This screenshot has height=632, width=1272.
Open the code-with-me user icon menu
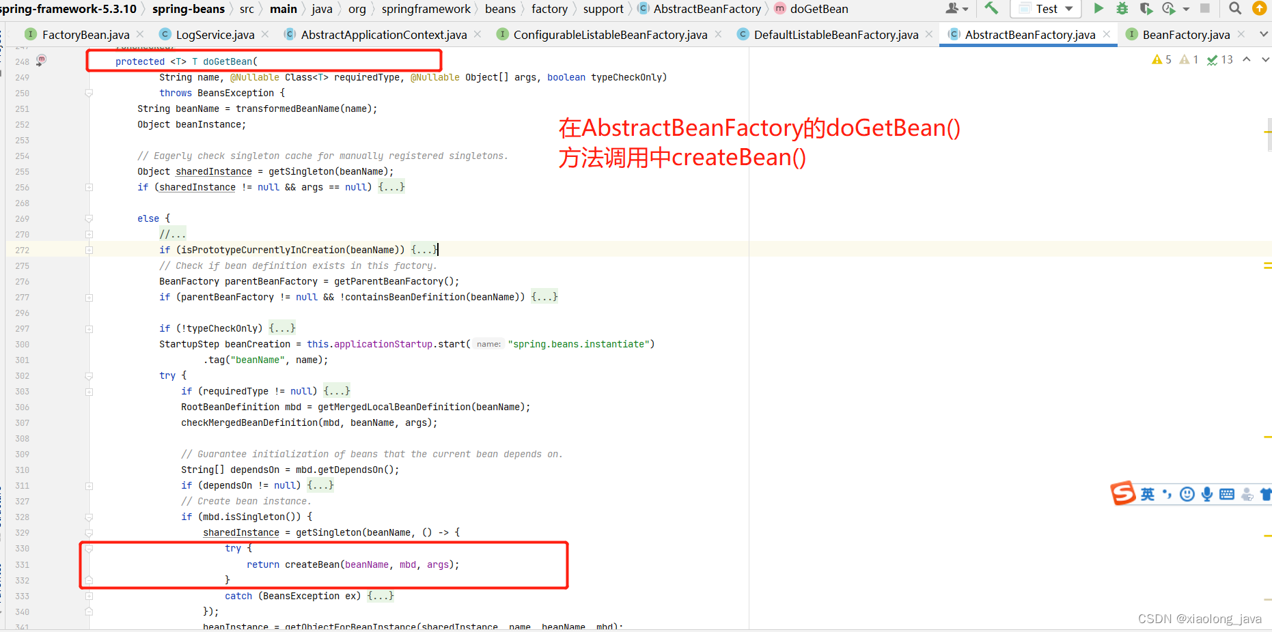(956, 8)
